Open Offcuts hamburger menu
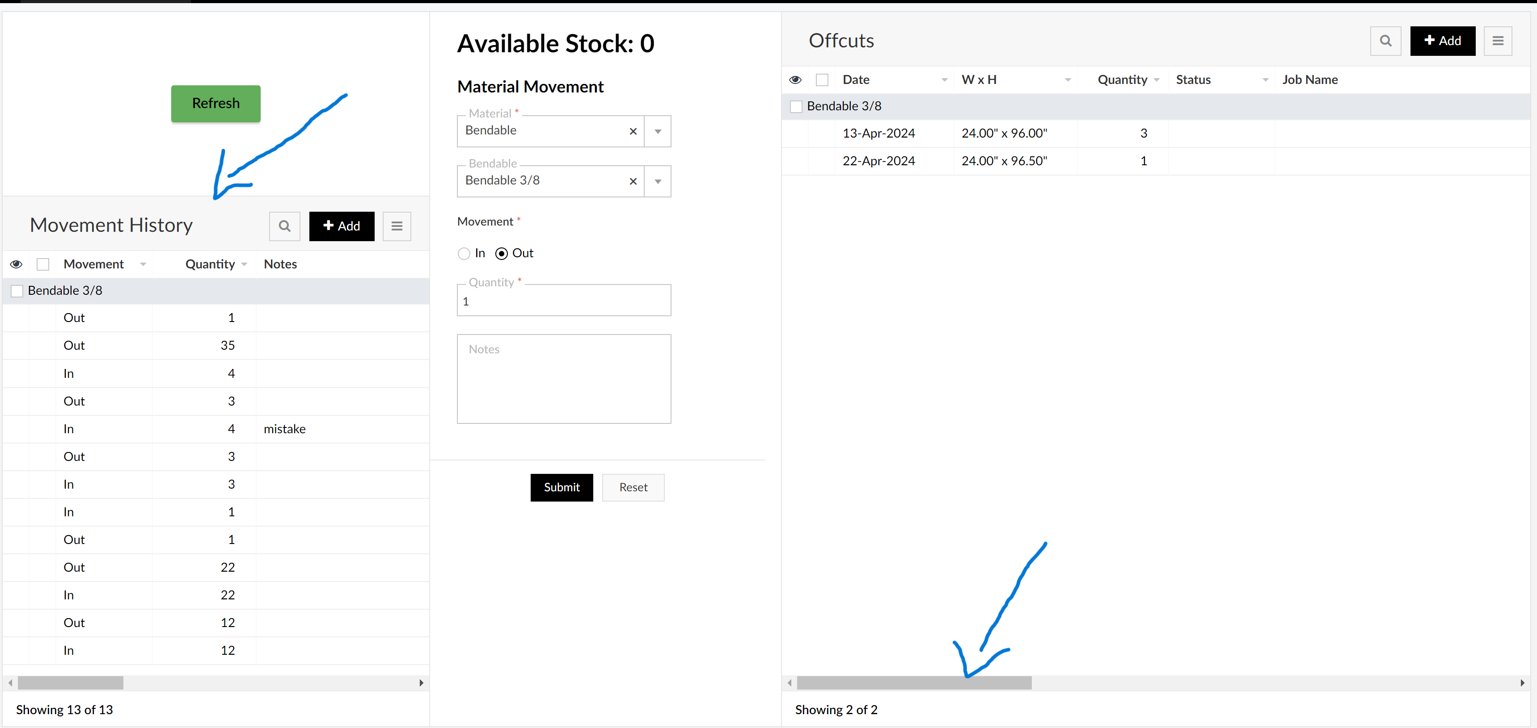1537x728 pixels. 1497,41
